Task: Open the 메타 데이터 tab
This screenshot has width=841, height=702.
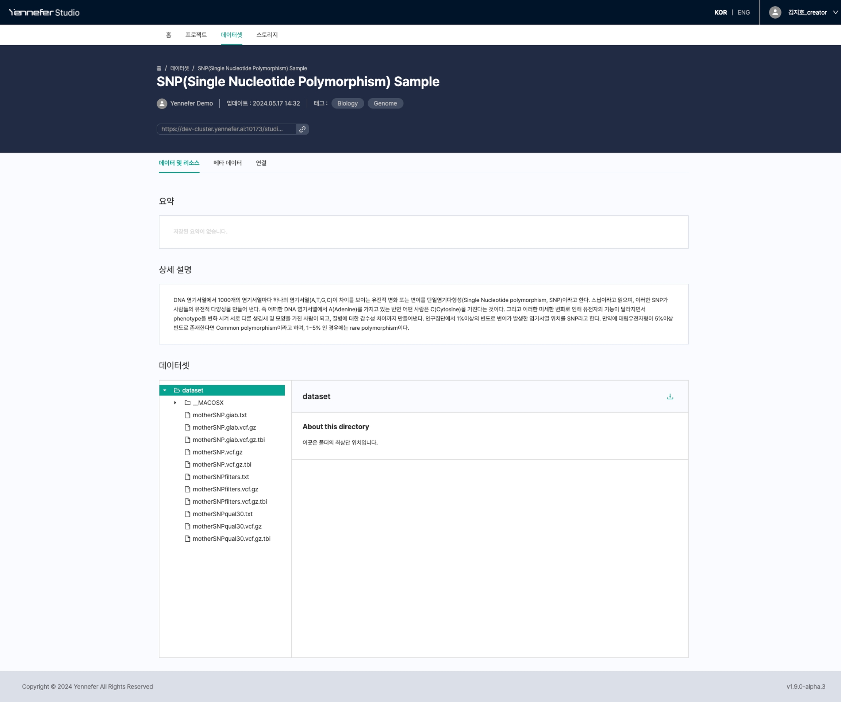Action: click(x=227, y=162)
